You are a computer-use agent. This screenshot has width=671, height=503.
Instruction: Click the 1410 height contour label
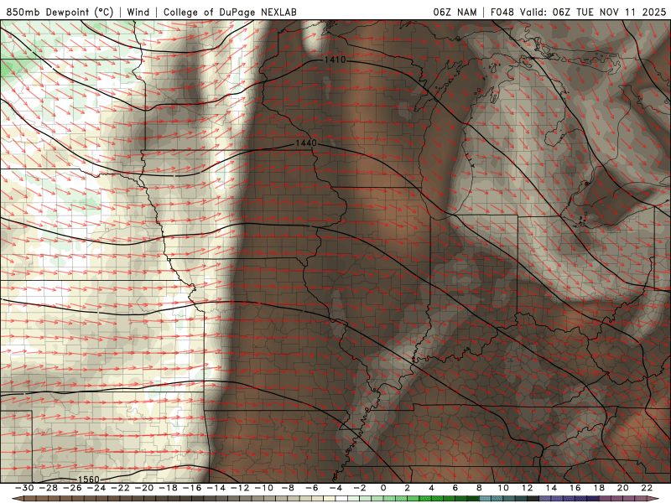335,60
